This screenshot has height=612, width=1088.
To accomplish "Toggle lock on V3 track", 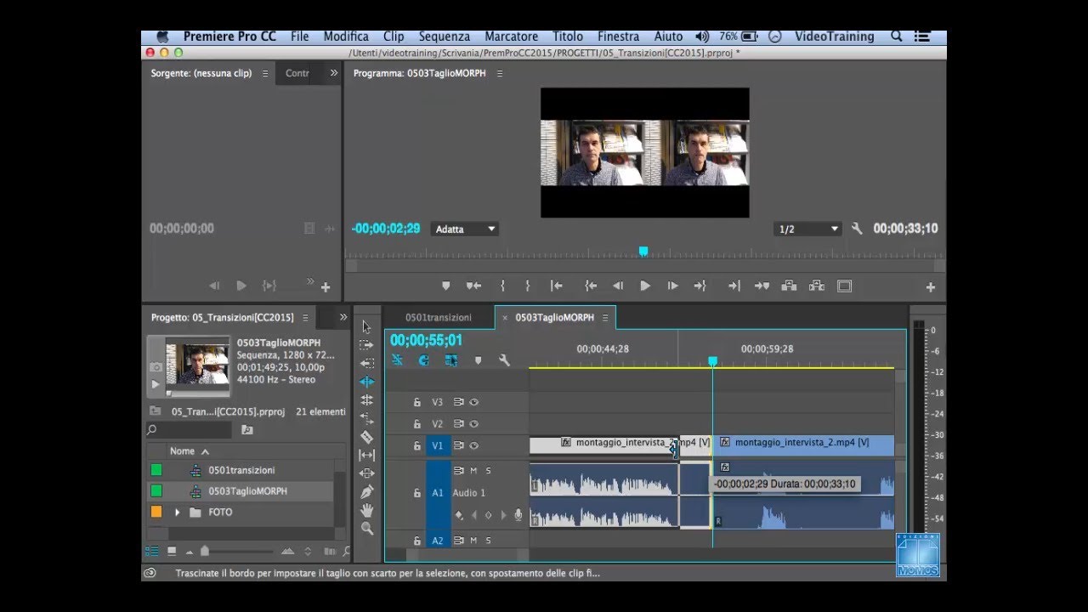I will click(416, 402).
